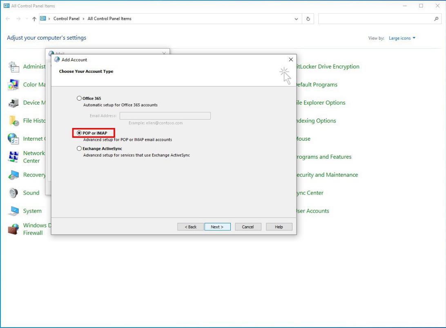Viewport: 446px width, 328px height.
Task: Expand root chevron before Control Panel breadcrumb
Action: pyautogui.click(x=49, y=19)
